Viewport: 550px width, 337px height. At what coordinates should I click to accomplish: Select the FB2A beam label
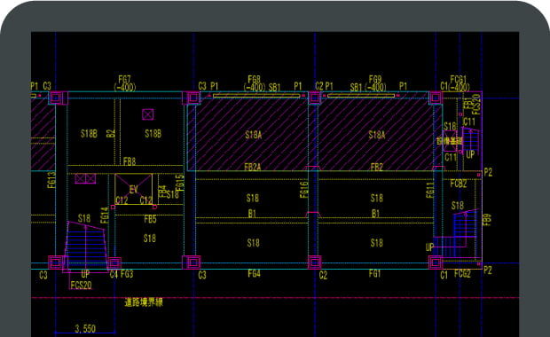[253, 167]
